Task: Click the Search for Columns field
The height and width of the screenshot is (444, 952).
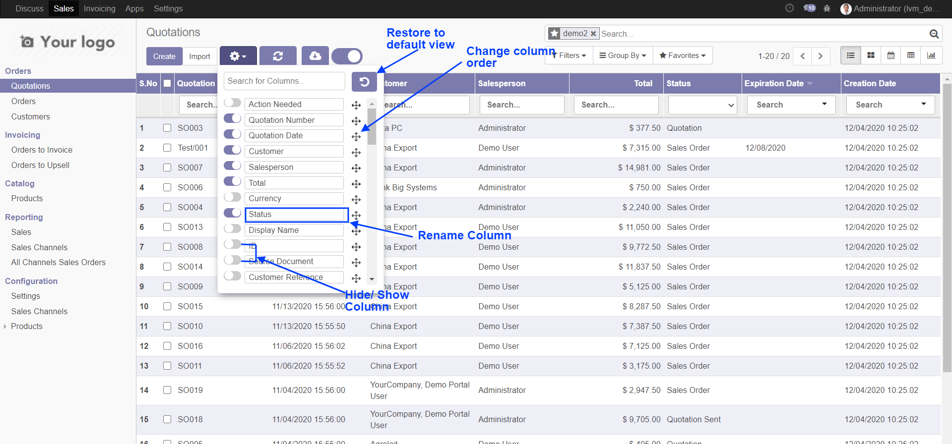Action: click(x=284, y=81)
